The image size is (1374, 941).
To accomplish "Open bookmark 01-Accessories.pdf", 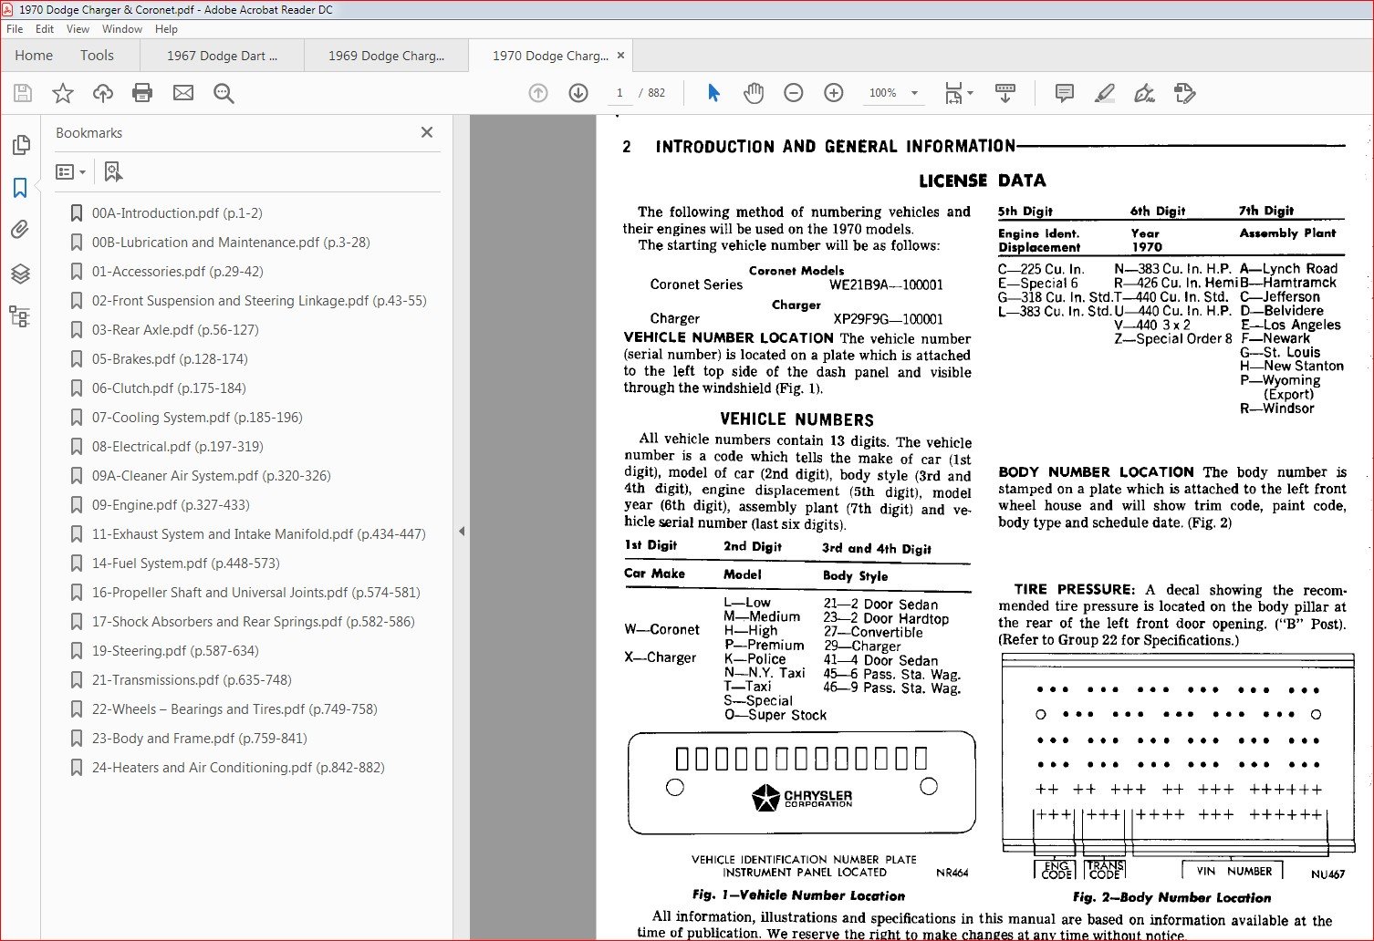I will coord(177,272).
